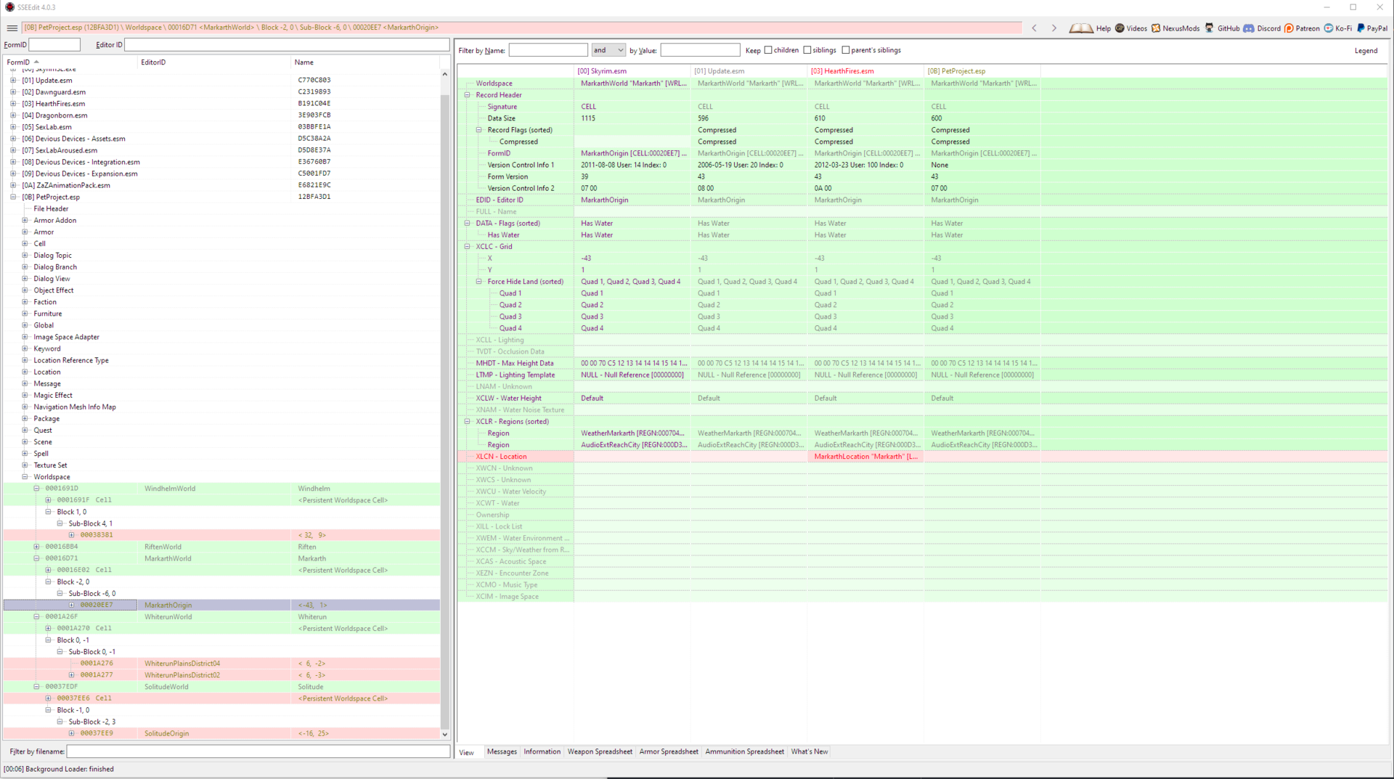Open the Patreon toolbar link

tap(1301, 28)
